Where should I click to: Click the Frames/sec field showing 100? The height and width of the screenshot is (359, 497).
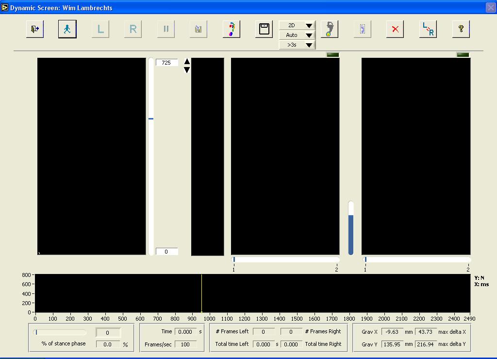tap(185, 344)
